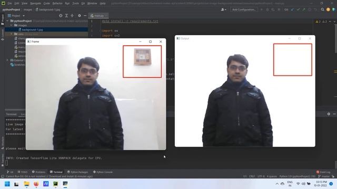Select Scratches and Consoles item
This screenshot has height=189, width=337.
tap(17, 65)
